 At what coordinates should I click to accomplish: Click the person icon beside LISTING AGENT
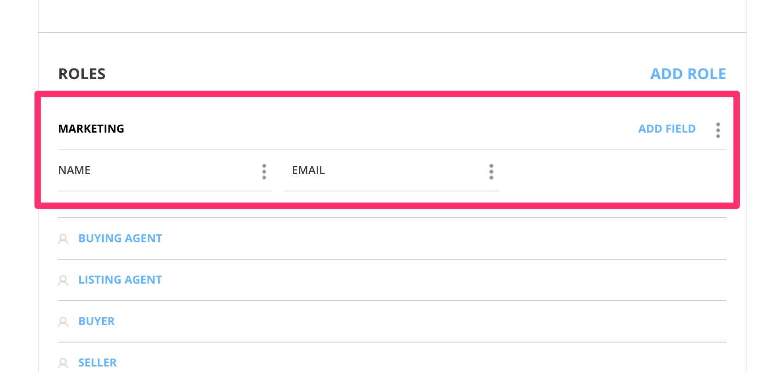(63, 280)
